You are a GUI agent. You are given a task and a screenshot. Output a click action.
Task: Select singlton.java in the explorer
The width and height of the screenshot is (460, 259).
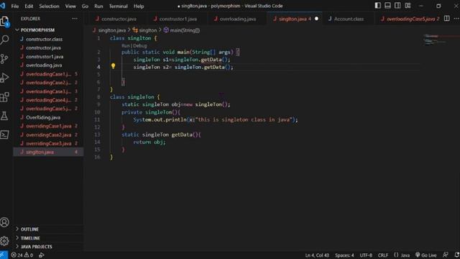(x=48, y=152)
